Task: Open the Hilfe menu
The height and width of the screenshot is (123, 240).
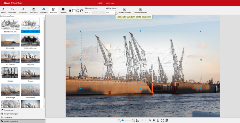Action: pos(100,3)
